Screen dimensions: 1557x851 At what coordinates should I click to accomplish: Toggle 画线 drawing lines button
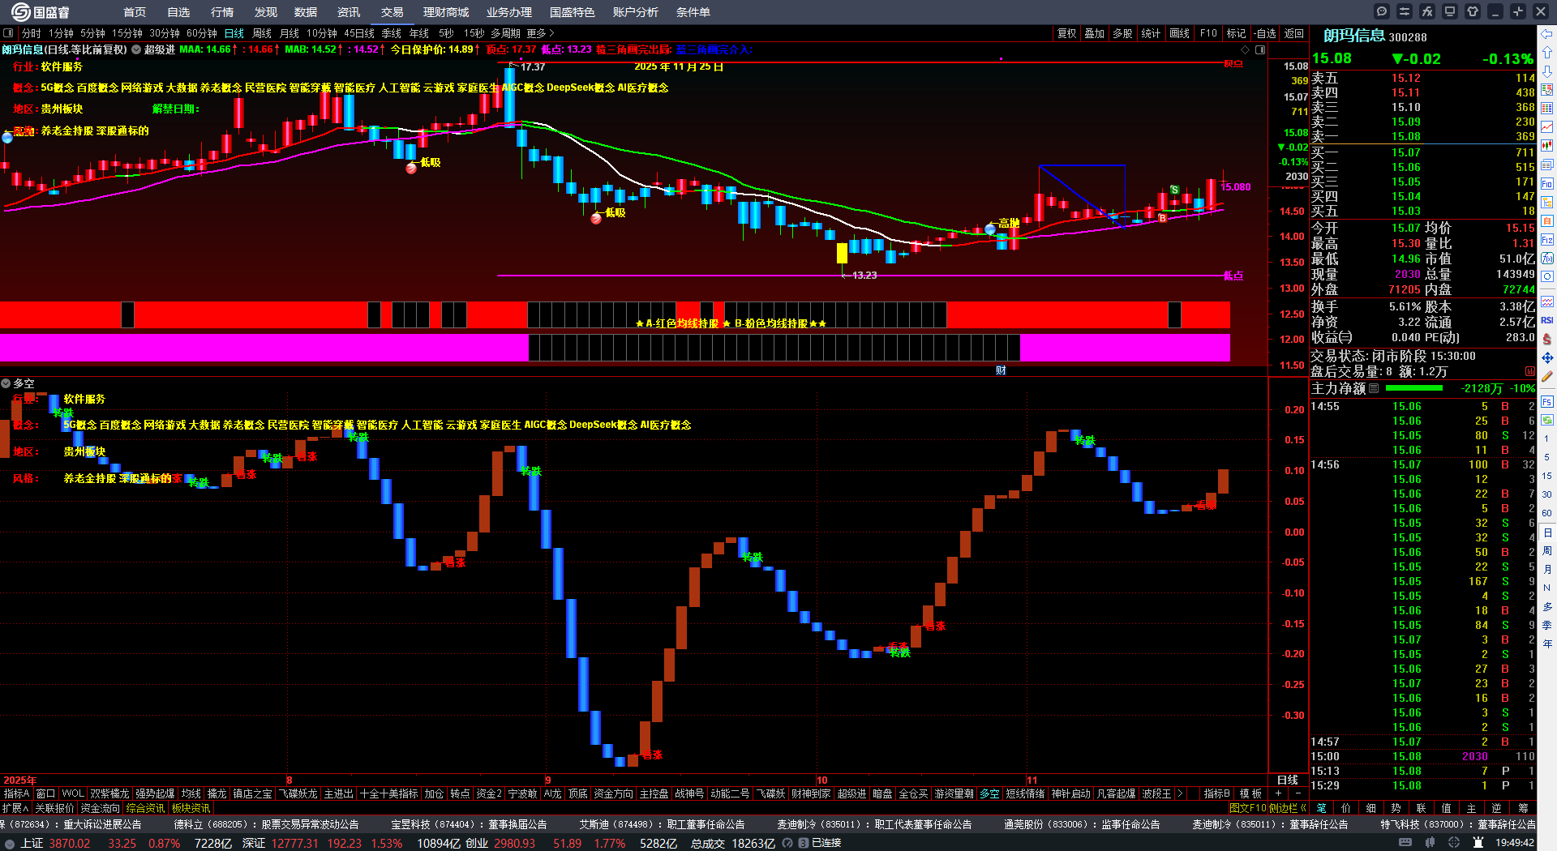[x=1180, y=33]
